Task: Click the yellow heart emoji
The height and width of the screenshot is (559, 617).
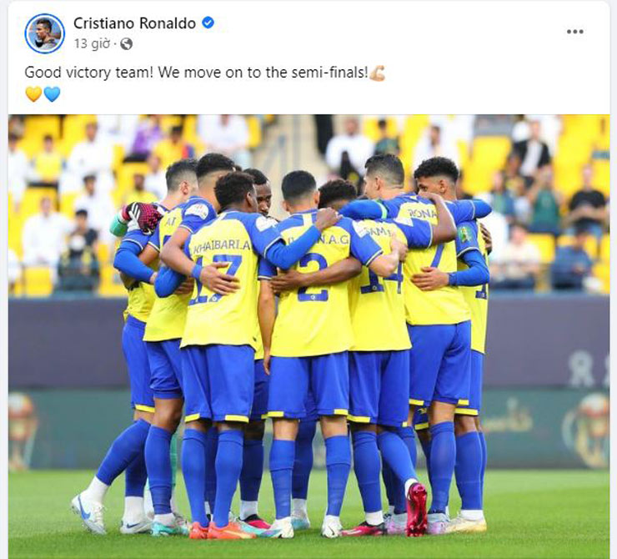Action: pyautogui.click(x=33, y=94)
